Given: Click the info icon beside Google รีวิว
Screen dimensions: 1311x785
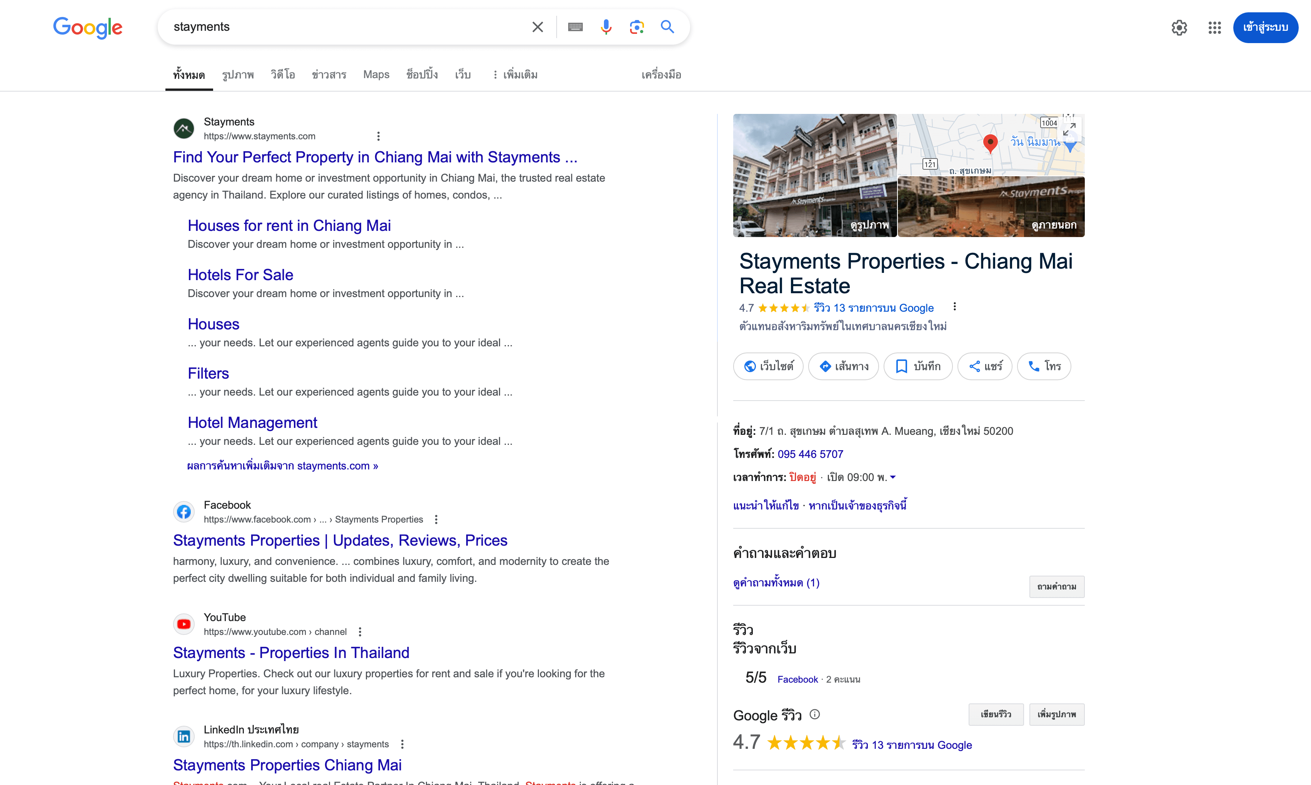Looking at the screenshot, I should [814, 715].
